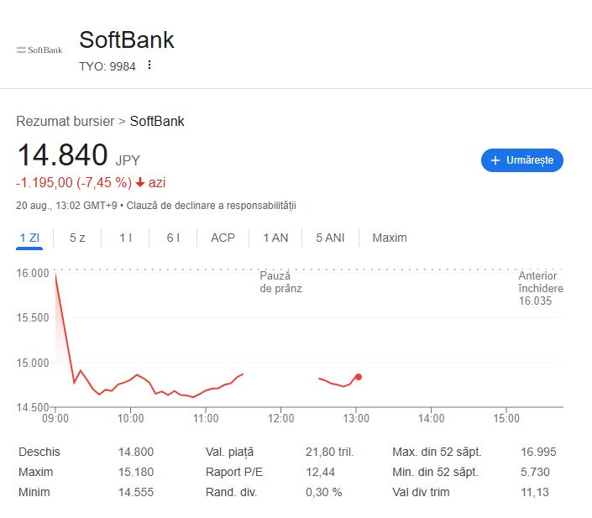Click the red current-price dot on chart
This screenshot has width=592, height=518.
(359, 377)
